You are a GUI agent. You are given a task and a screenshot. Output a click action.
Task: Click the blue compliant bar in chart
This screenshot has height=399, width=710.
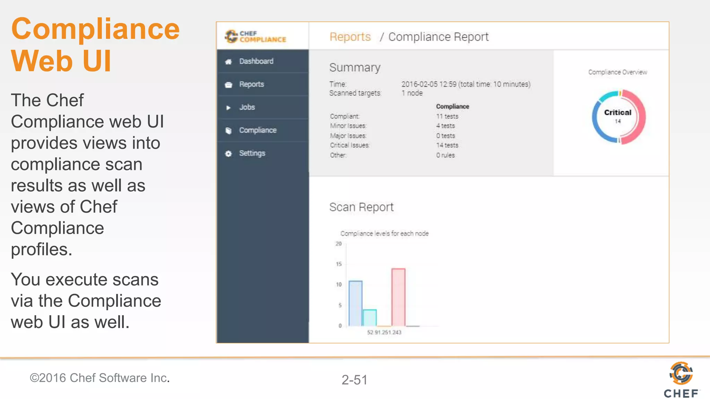click(355, 303)
